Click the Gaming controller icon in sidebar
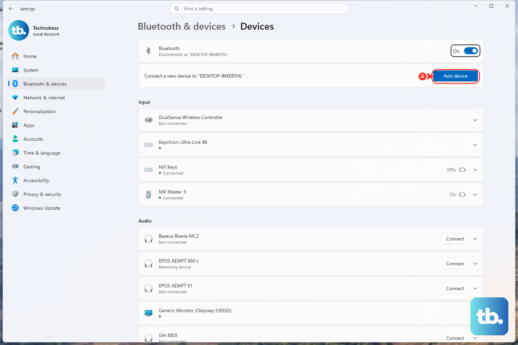The height and width of the screenshot is (345, 518). 15,166
